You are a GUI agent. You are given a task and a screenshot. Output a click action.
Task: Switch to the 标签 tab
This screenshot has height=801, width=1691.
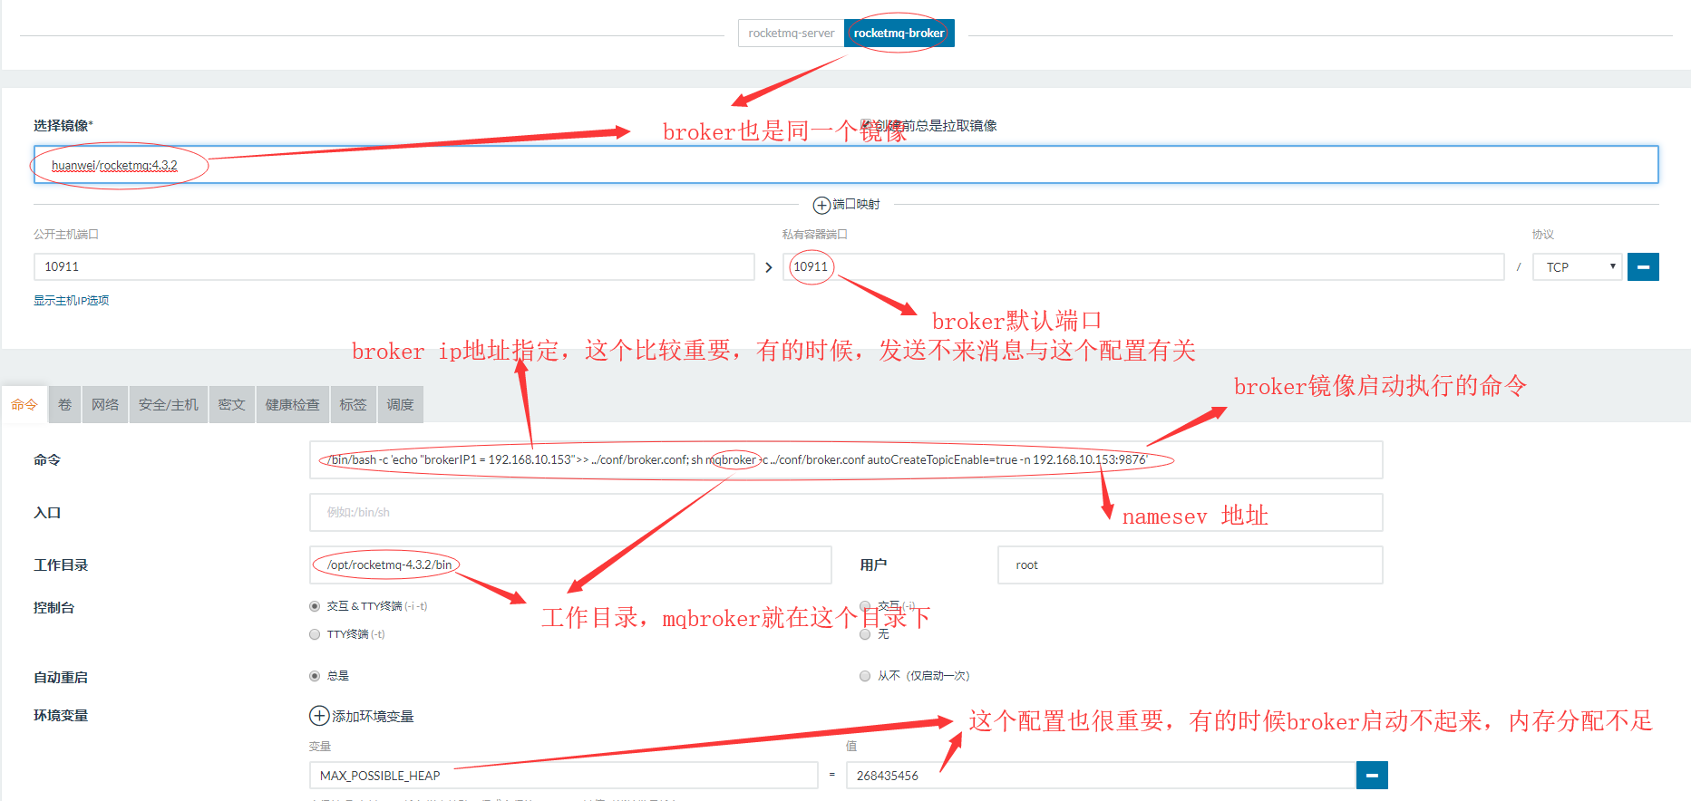click(x=353, y=404)
